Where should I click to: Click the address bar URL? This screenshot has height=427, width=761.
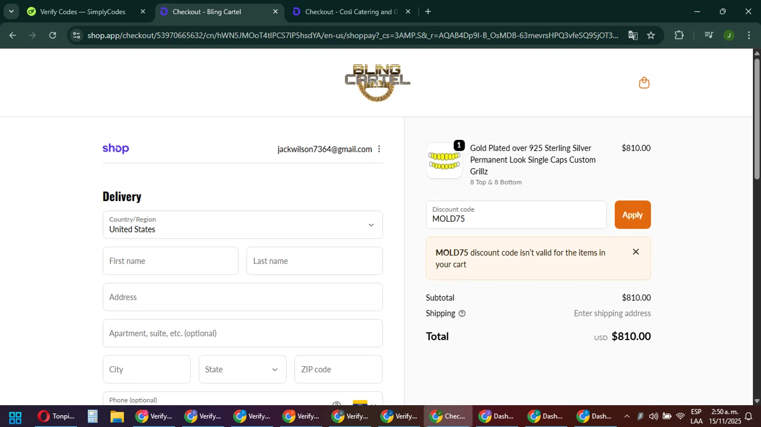pos(353,35)
